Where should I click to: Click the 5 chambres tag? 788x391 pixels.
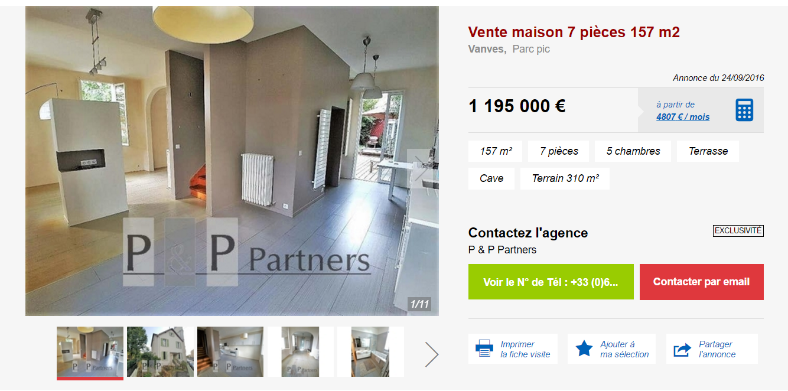(633, 151)
